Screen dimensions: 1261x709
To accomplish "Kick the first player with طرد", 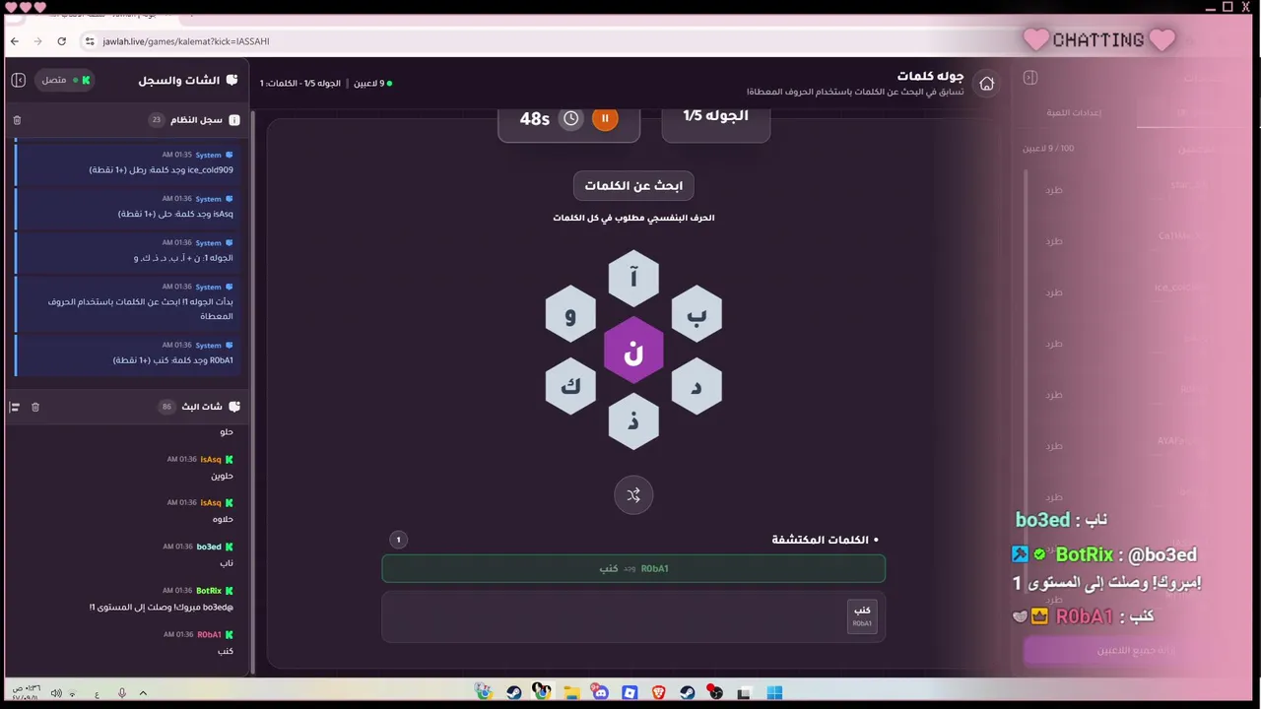I will point(1054,190).
